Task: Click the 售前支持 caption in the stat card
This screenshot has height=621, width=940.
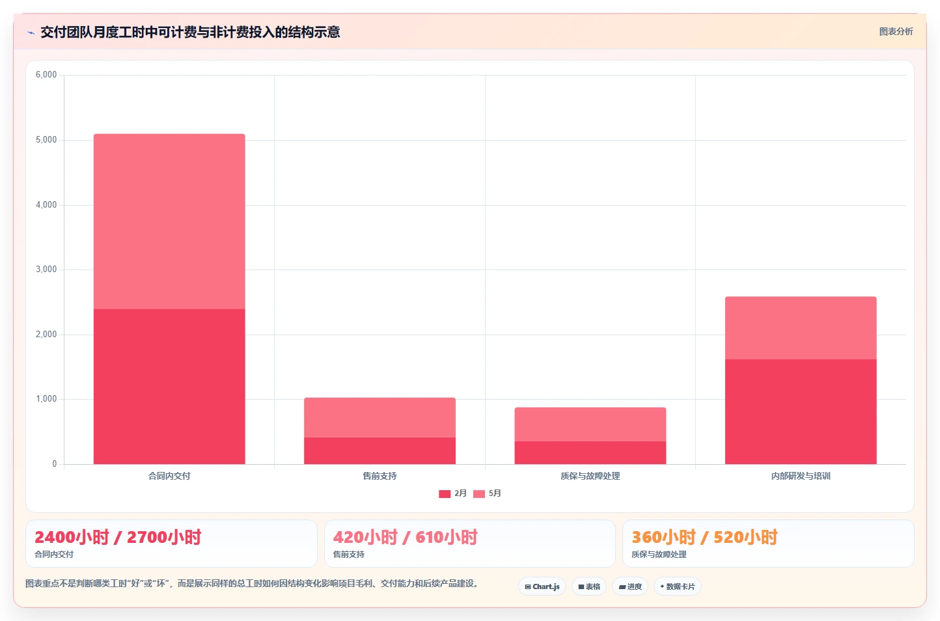Action: [x=349, y=555]
